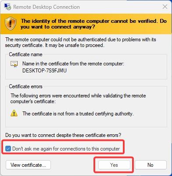Click the shield warning icon in yellow banner
Image resolution: width=172 pixels, height=176 pixels.
[x=10, y=24]
